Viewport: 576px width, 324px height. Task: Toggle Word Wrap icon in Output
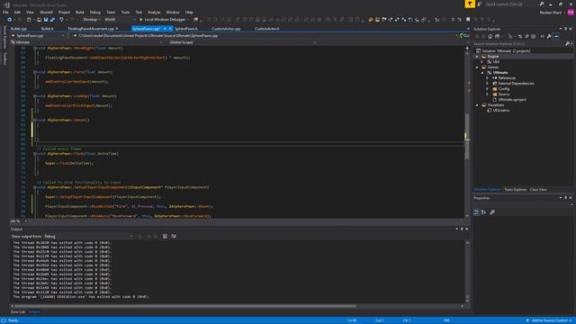(x=174, y=236)
